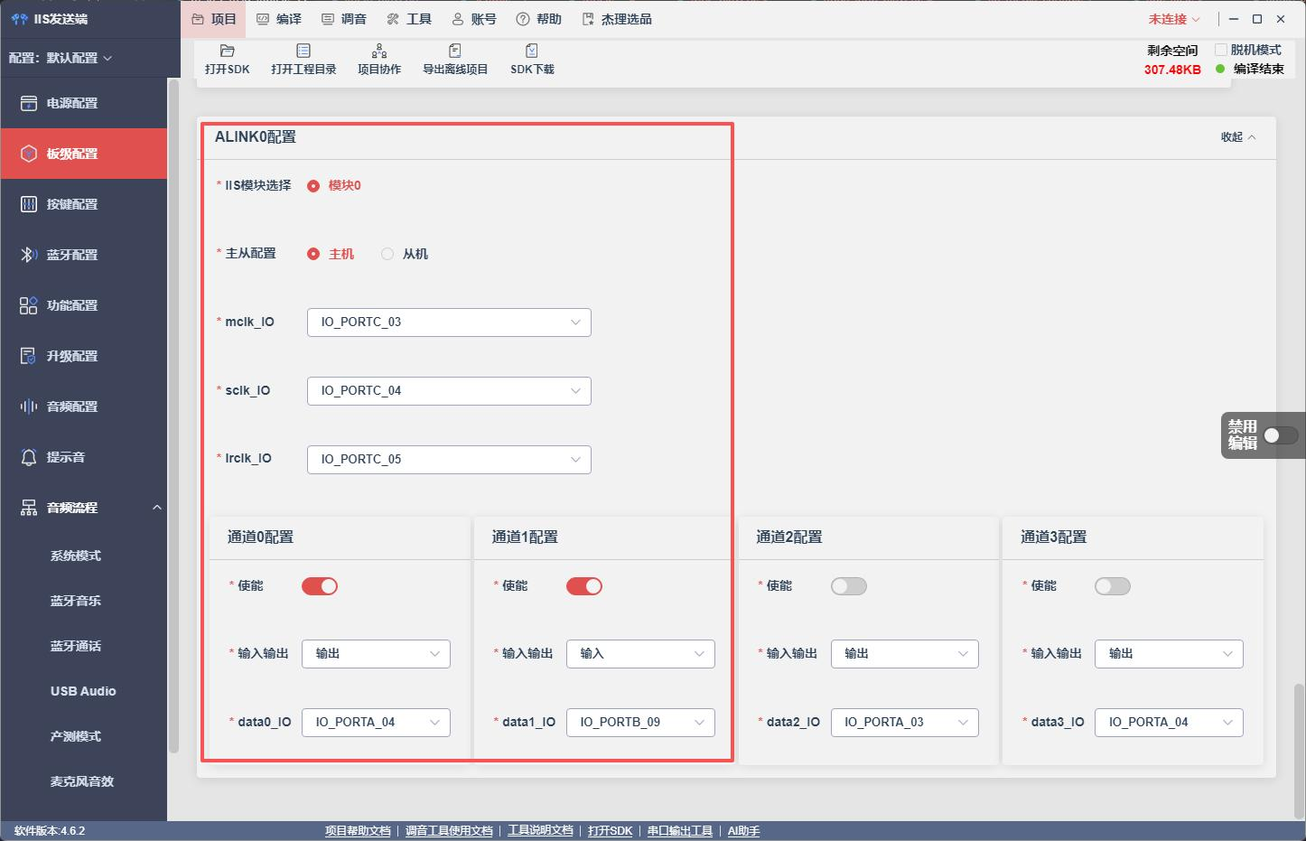Viewport: 1306px width, 841px height.
Task: Open lrclk_IO dropdown
Action: (x=449, y=460)
